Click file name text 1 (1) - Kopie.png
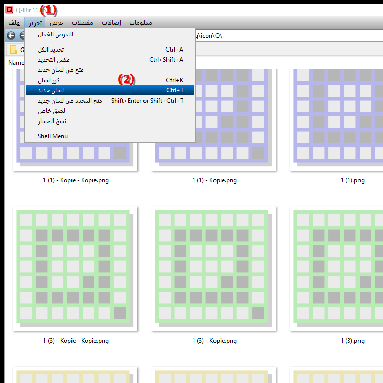Viewport: 383px width, 383px height. (x=214, y=180)
